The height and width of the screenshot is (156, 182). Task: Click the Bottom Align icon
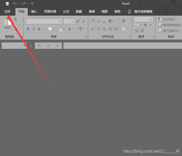(x=104, y=22)
